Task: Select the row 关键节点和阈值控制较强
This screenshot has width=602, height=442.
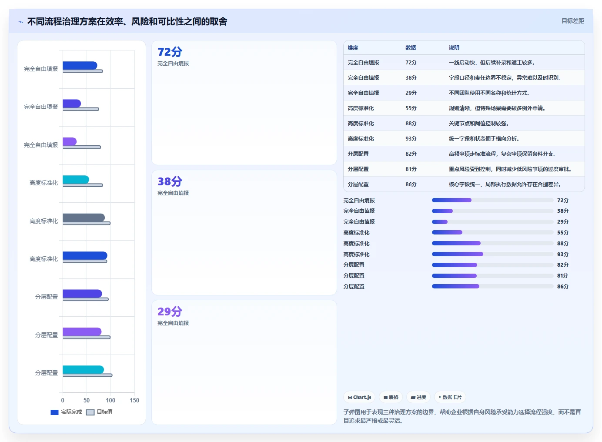Action: click(x=464, y=124)
